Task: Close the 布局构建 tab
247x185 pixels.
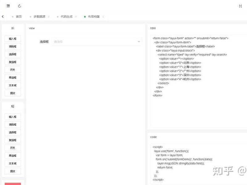Action: coord(103,17)
